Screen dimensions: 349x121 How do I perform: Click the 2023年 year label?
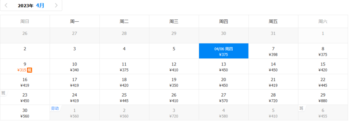click(x=26, y=6)
